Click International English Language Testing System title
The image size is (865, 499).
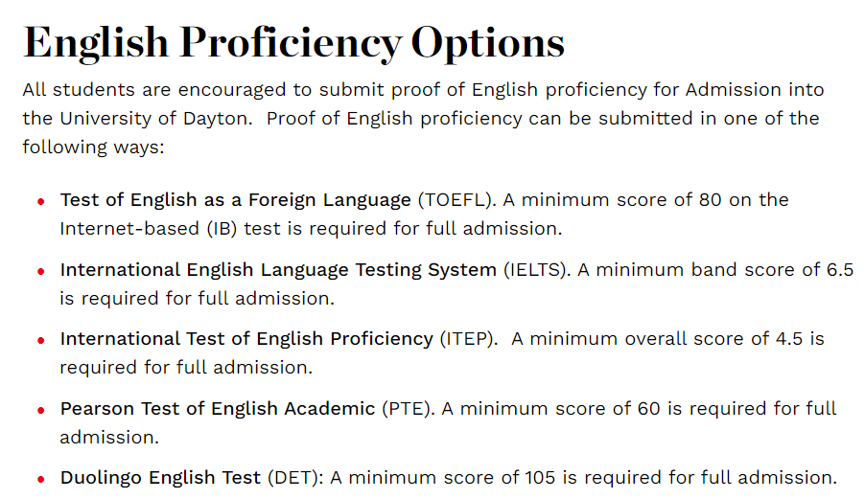(278, 269)
